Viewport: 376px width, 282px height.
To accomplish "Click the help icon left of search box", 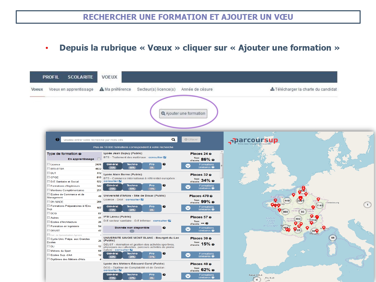I will (x=57, y=140).
